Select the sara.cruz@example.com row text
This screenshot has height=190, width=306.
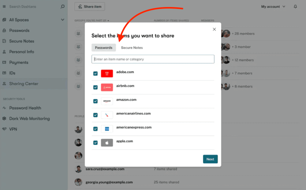click(105, 169)
